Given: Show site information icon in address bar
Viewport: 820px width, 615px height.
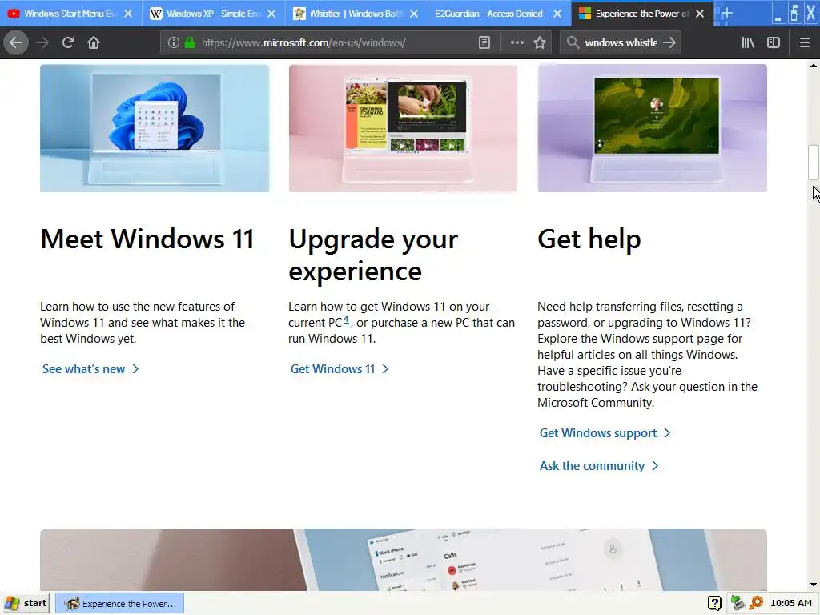Looking at the screenshot, I should coord(174,43).
